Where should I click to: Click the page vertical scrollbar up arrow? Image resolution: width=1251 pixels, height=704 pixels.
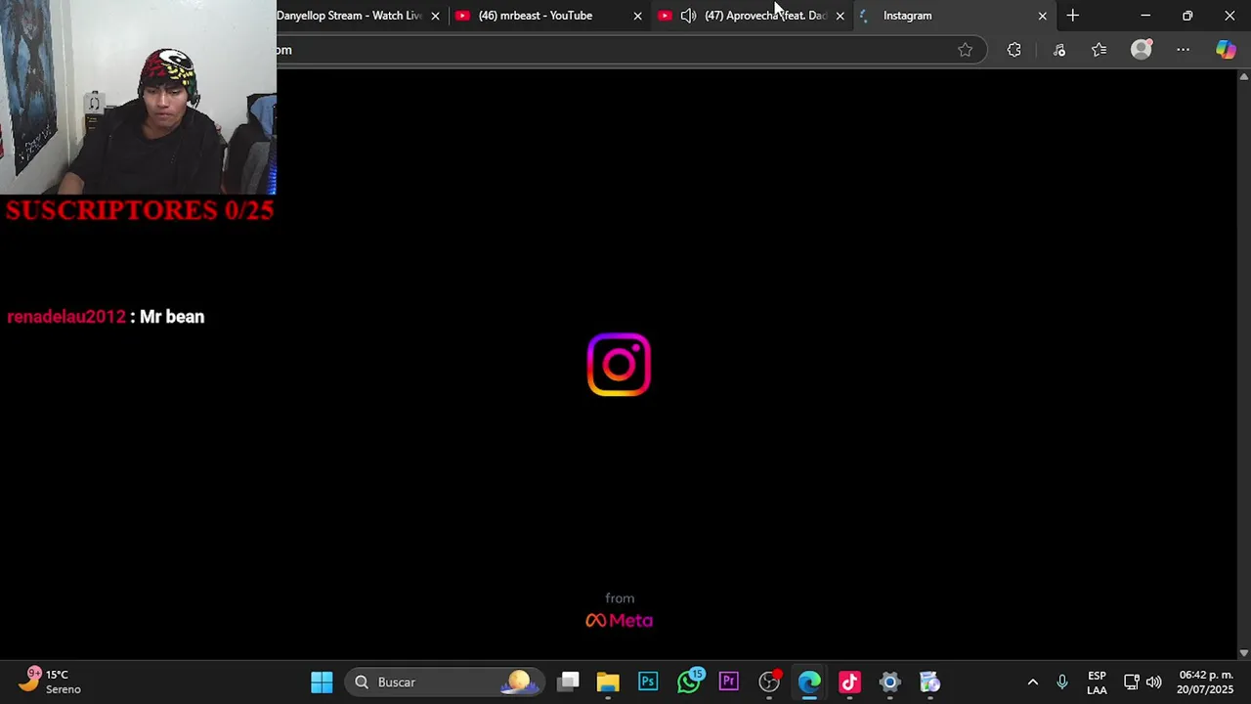point(1243,76)
